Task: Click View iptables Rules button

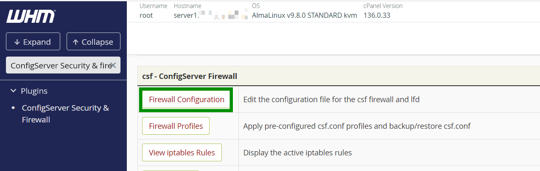Action: tap(182, 152)
